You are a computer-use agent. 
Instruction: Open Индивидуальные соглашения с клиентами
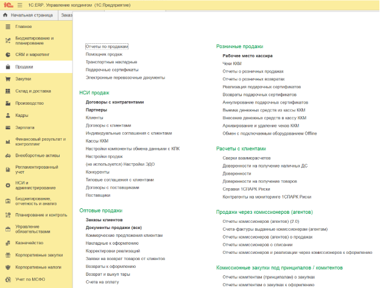pos(128,133)
